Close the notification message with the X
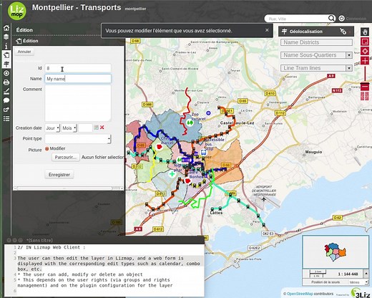Screen dimensions: 372x298 [x=267, y=30]
